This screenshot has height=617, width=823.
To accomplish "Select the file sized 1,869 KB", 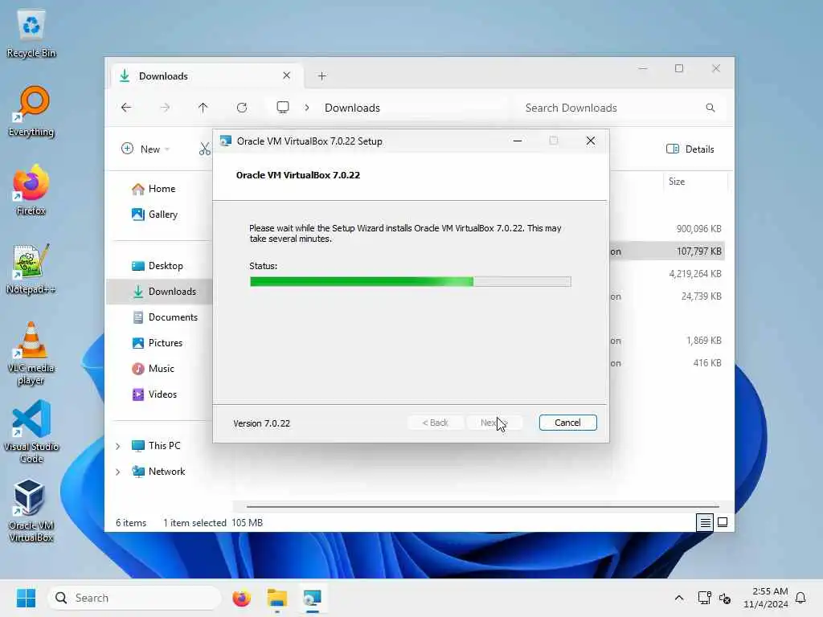I will point(703,341).
